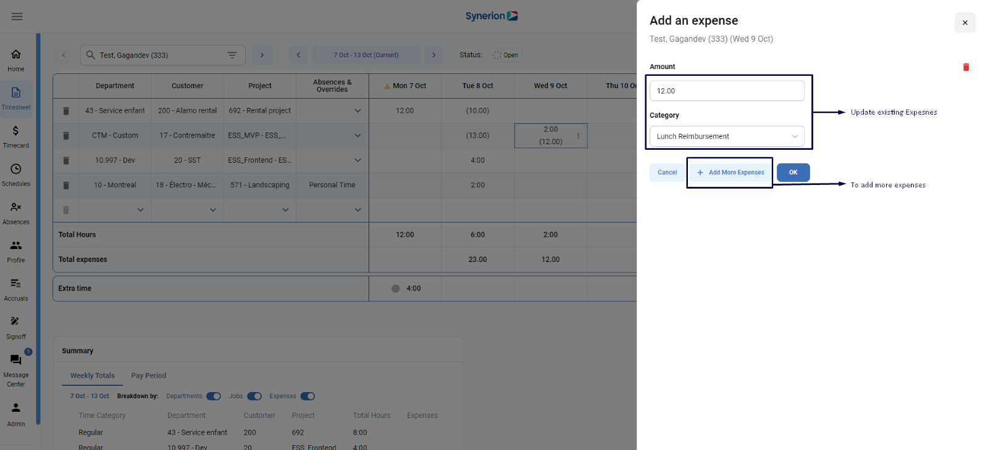
Task: Open Absences in the sidebar
Action: (16, 213)
